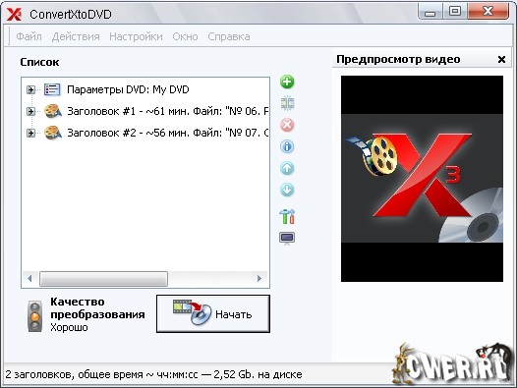Click the conversion quality traffic light icon

point(35,316)
